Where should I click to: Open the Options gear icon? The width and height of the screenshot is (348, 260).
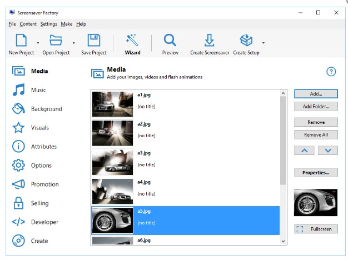point(19,166)
